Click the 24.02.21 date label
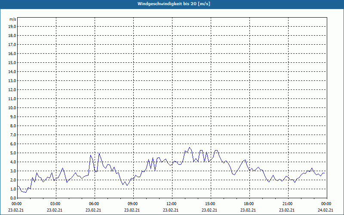 tap(326, 210)
